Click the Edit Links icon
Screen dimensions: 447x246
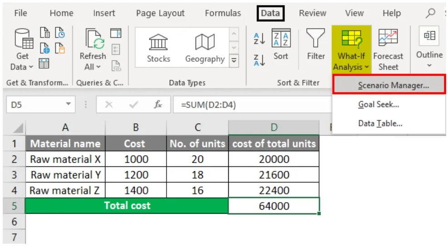116,66
